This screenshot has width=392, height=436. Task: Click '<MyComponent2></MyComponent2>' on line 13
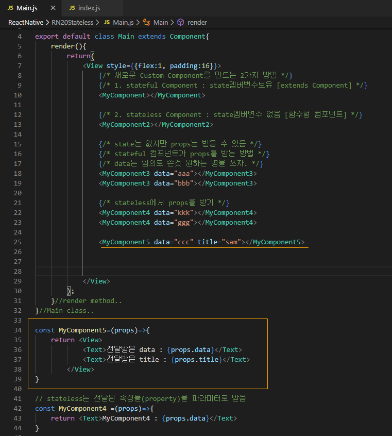coord(156,125)
